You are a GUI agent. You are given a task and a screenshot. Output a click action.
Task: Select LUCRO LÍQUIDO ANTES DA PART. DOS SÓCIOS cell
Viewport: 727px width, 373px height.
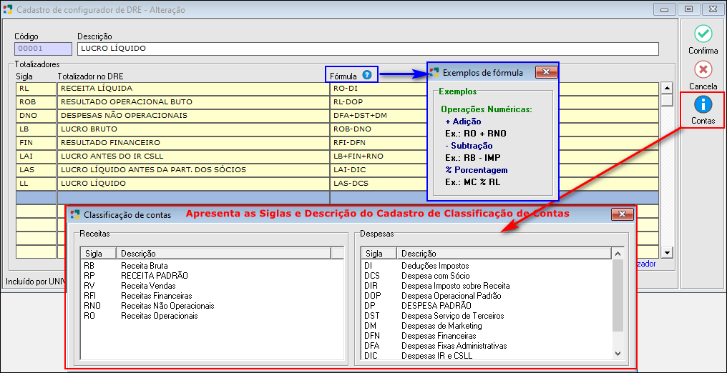click(193, 170)
